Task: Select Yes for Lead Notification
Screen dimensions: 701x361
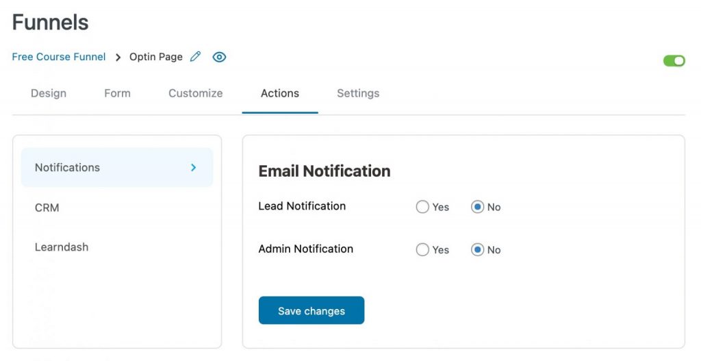Action: click(x=422, y=207)
